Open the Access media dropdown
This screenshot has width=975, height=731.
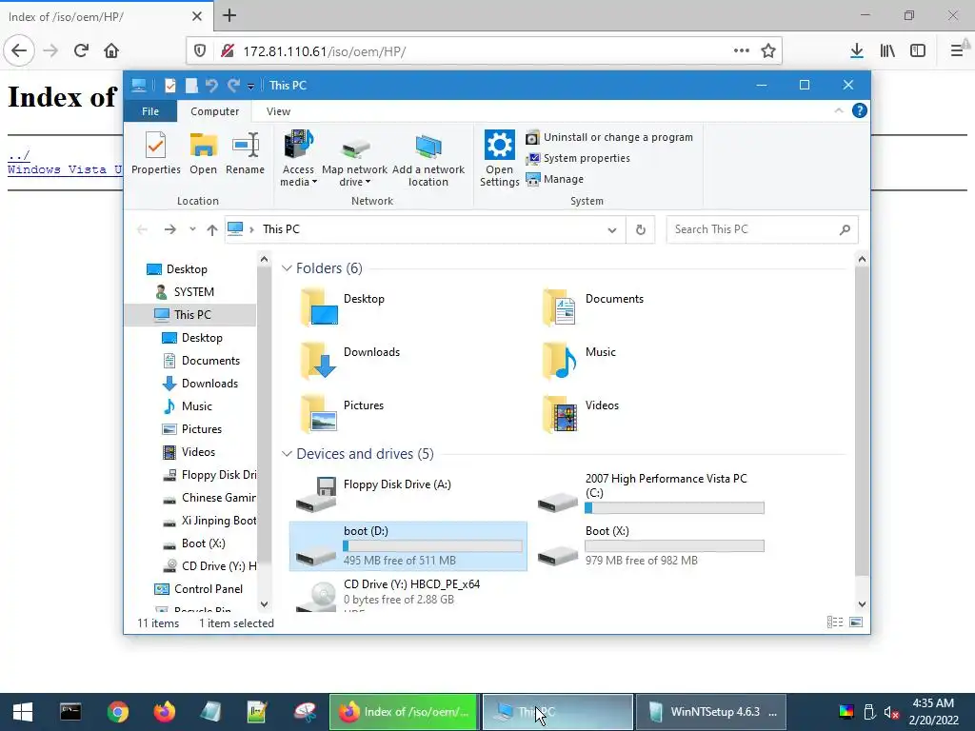[x=298, y=159]
